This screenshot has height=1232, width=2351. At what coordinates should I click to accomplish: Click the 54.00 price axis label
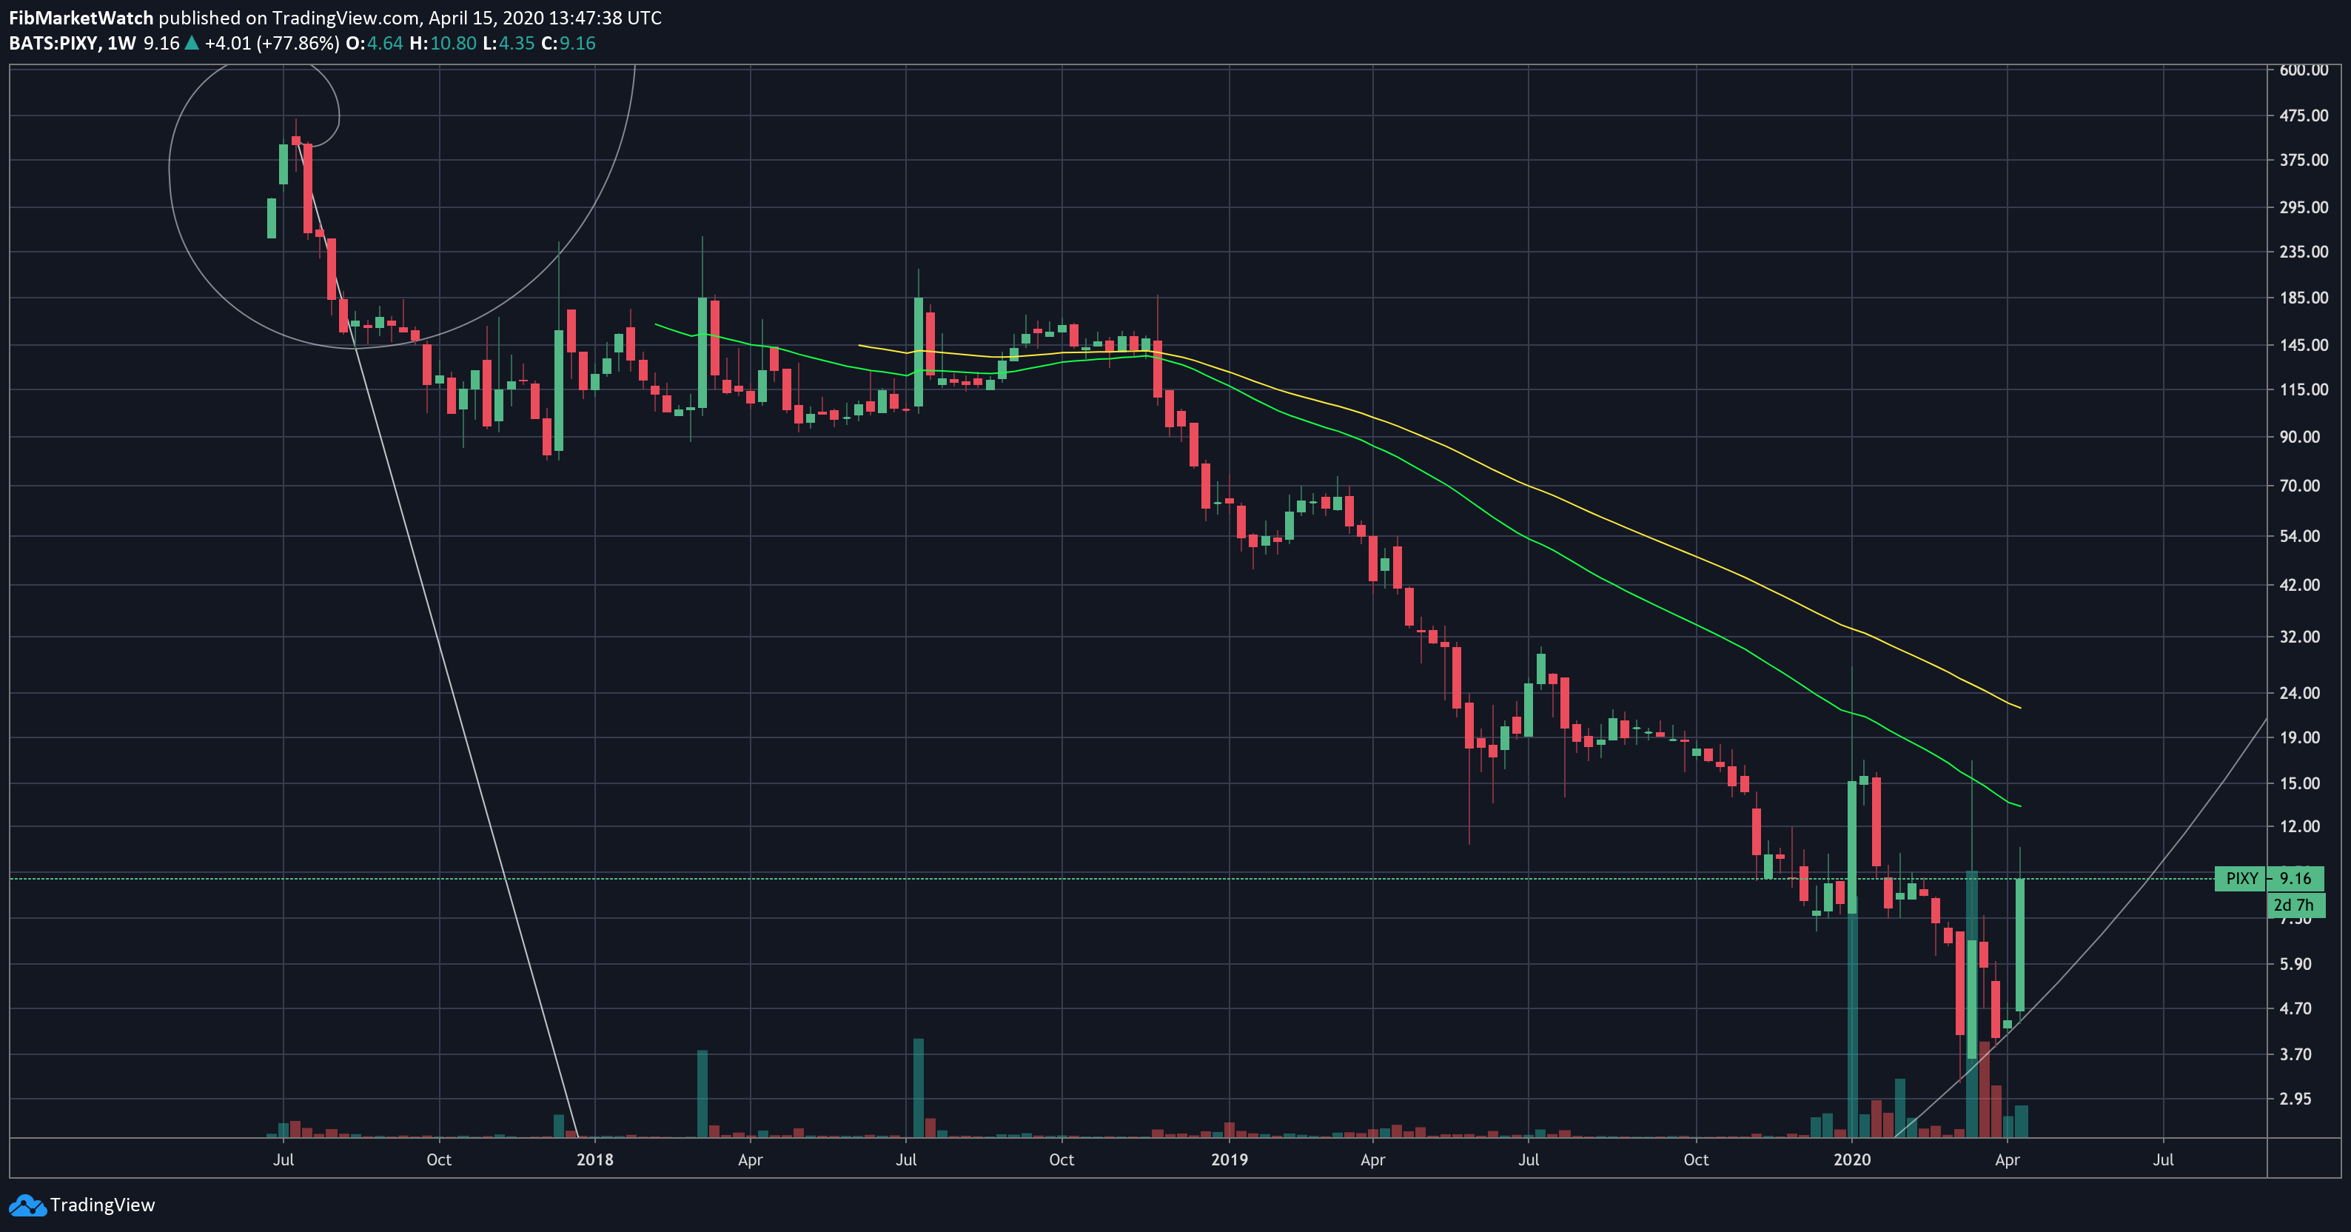click(2299, 536)
